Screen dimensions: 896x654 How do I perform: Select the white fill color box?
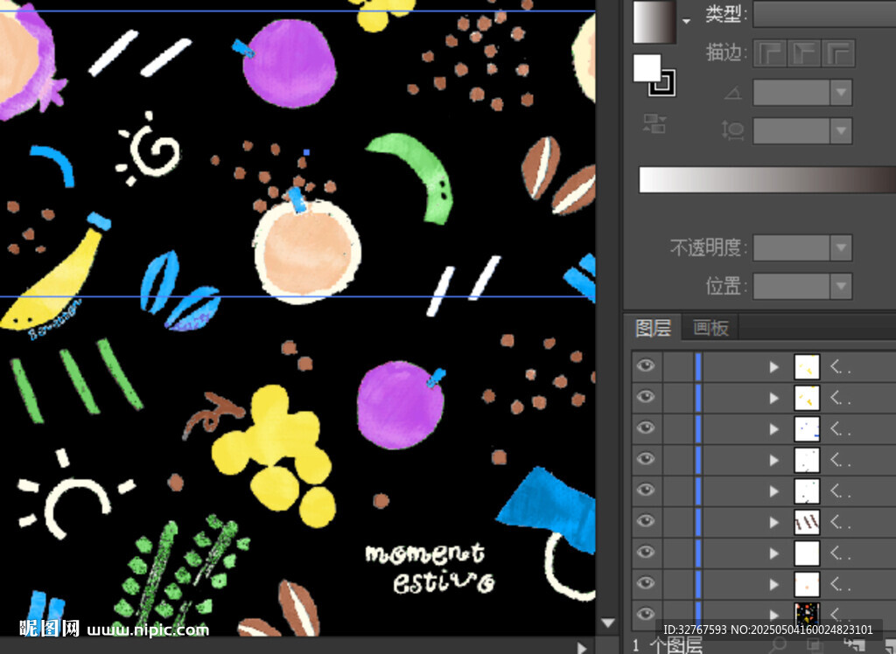click(647, 67)
